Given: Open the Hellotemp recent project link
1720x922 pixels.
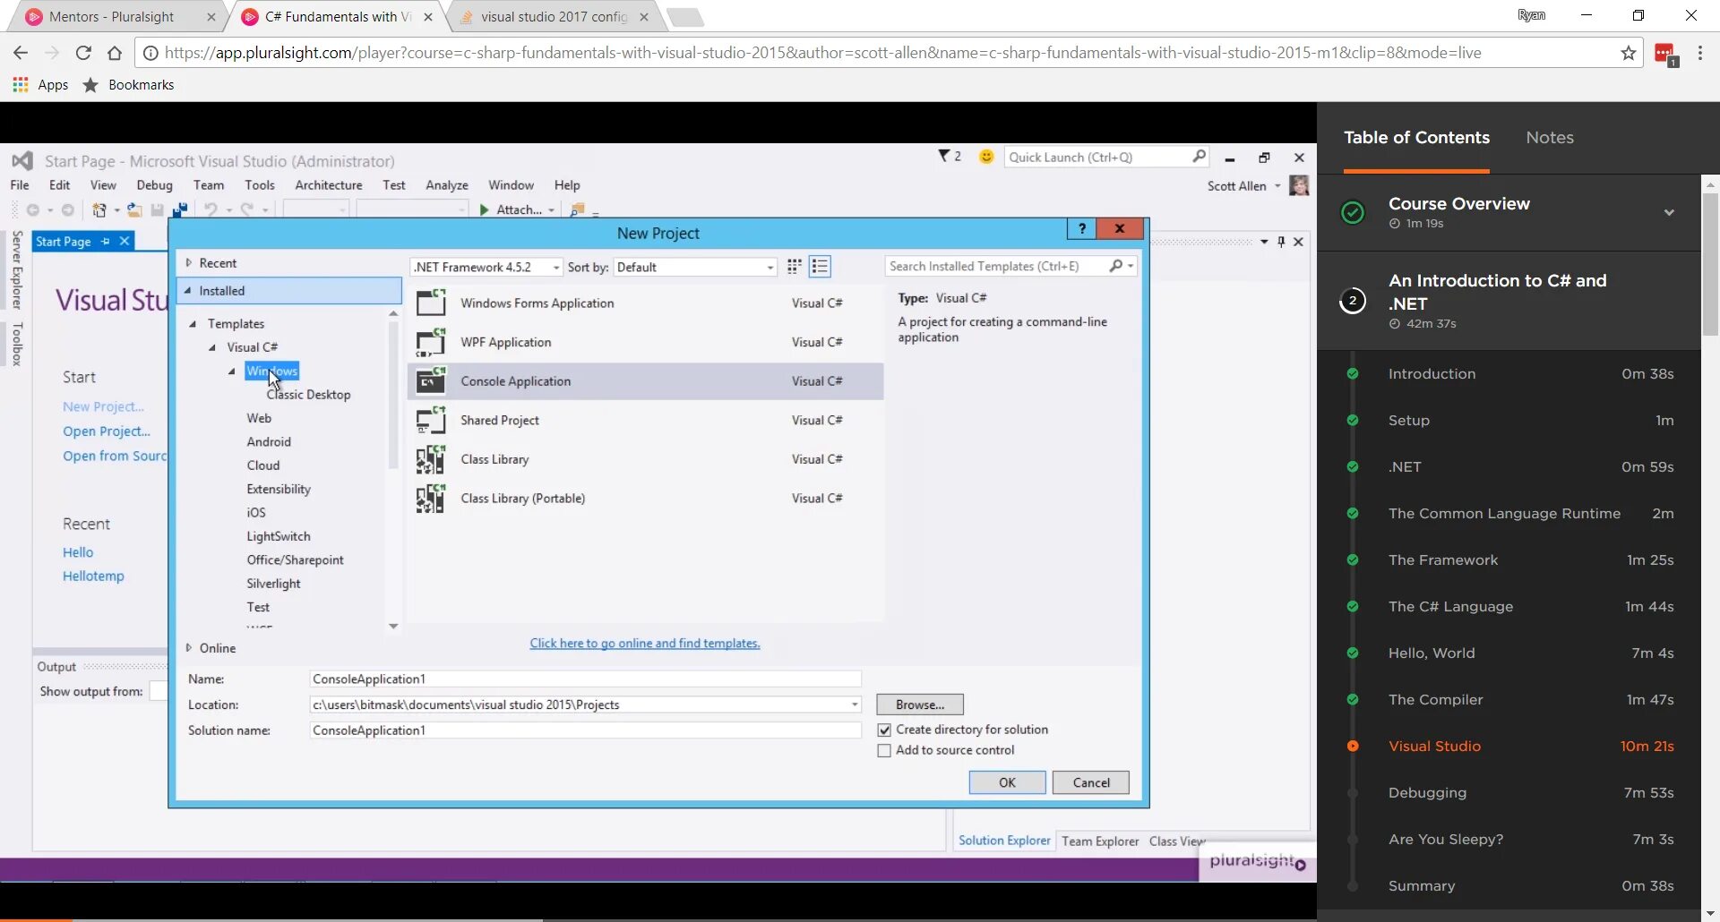Looking at the screenshot, I should pos(93,576).
